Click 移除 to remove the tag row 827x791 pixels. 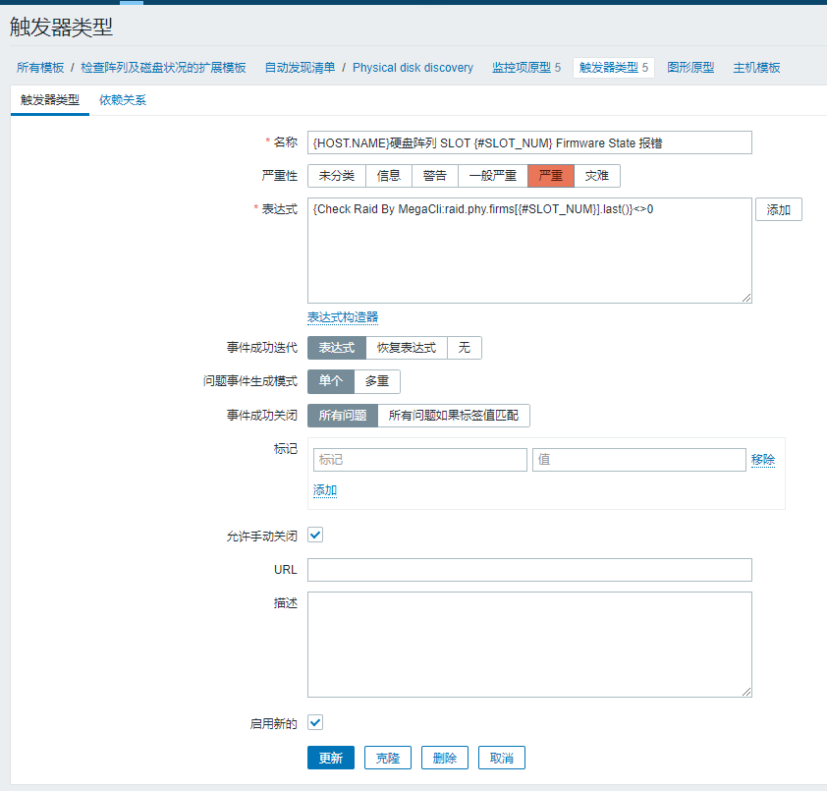[x=762, y=460]
